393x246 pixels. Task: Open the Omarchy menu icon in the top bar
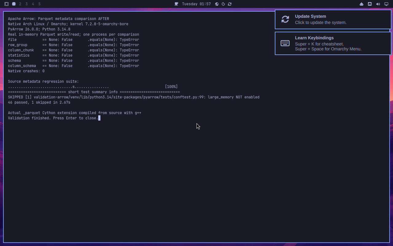click(x=6, y=4)
